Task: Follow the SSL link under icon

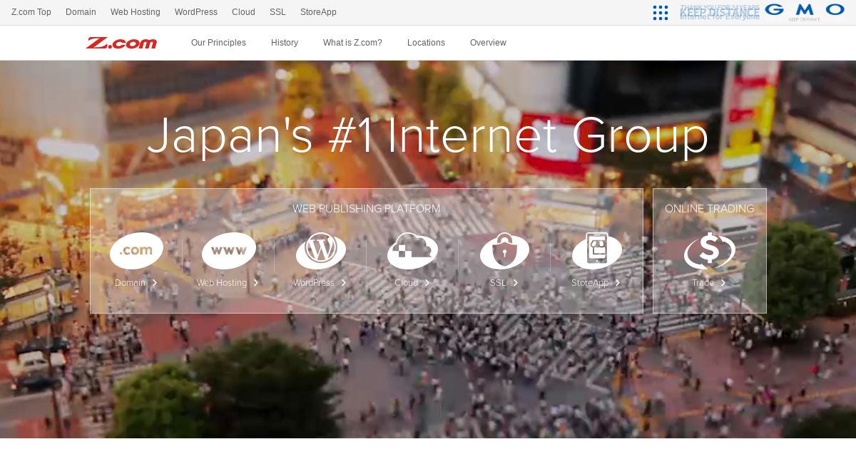Action: pos(504,283)
